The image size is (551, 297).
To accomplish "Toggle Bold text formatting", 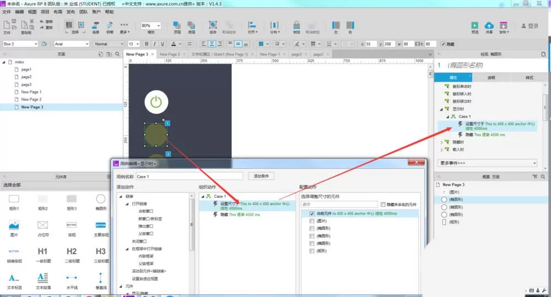I will (x=147, y=44).
